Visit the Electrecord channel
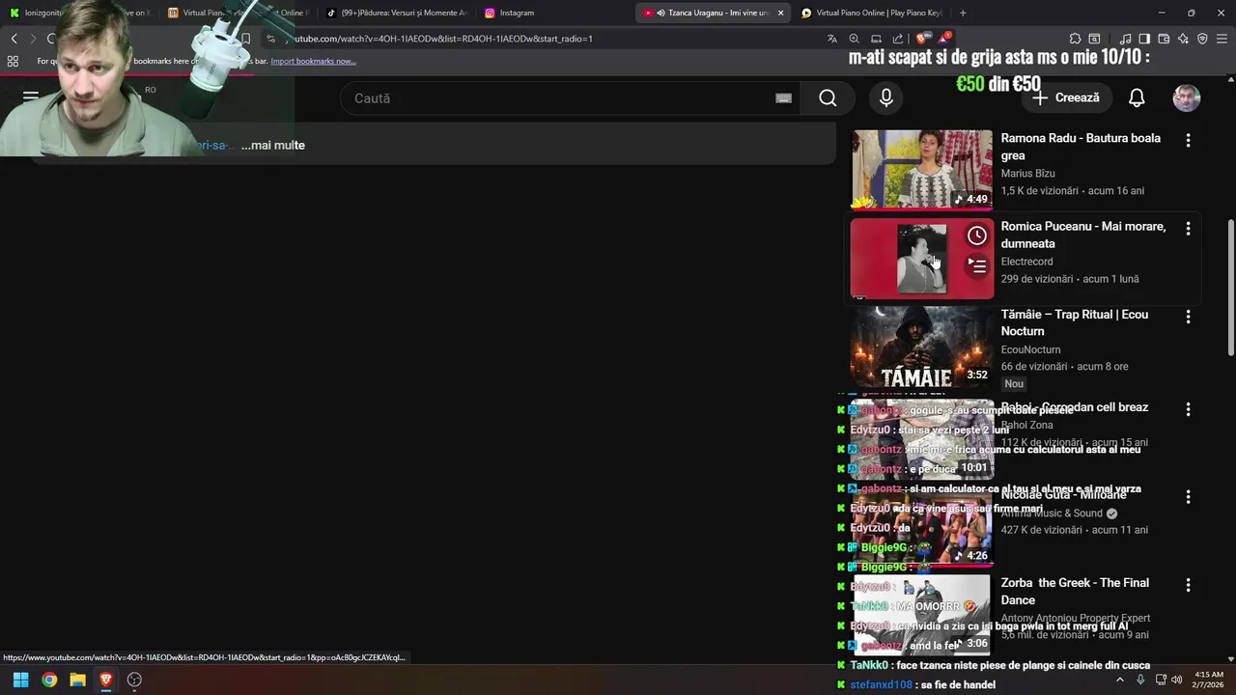The image size is (1236, 695). (x=1026, y=262)
